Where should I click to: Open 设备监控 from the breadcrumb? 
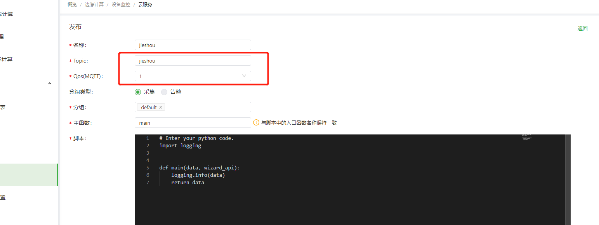[x=121, y=5]
